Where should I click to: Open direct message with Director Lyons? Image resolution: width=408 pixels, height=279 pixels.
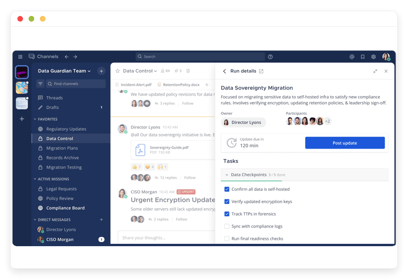(71, 230)
